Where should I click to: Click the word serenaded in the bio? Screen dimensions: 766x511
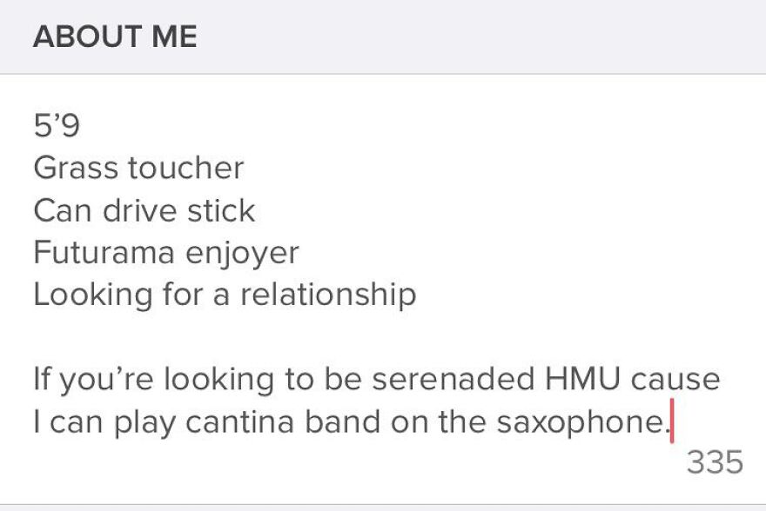[x=454, y=379]
